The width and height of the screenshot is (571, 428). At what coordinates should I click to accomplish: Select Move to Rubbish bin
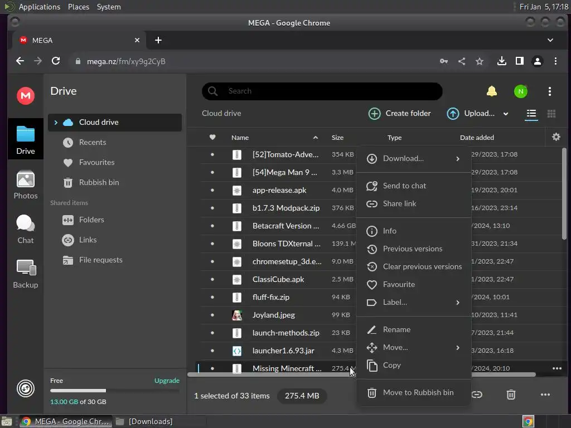(x=414, y=392)
